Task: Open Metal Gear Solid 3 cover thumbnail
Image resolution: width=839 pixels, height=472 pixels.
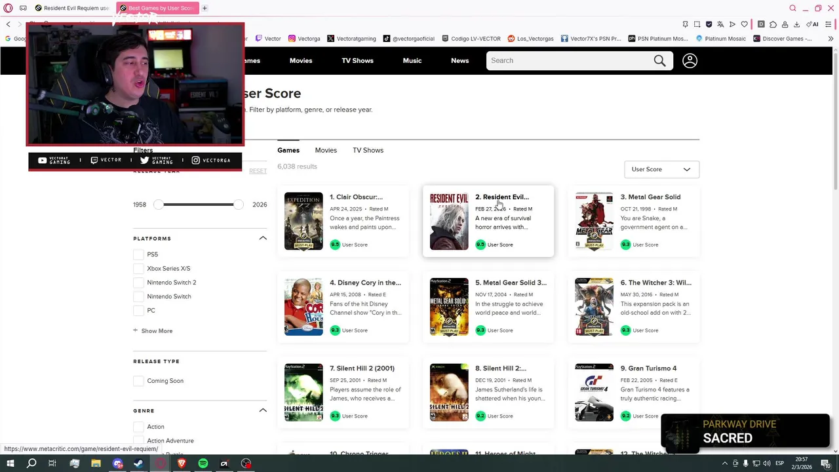Action: (449, 307)
